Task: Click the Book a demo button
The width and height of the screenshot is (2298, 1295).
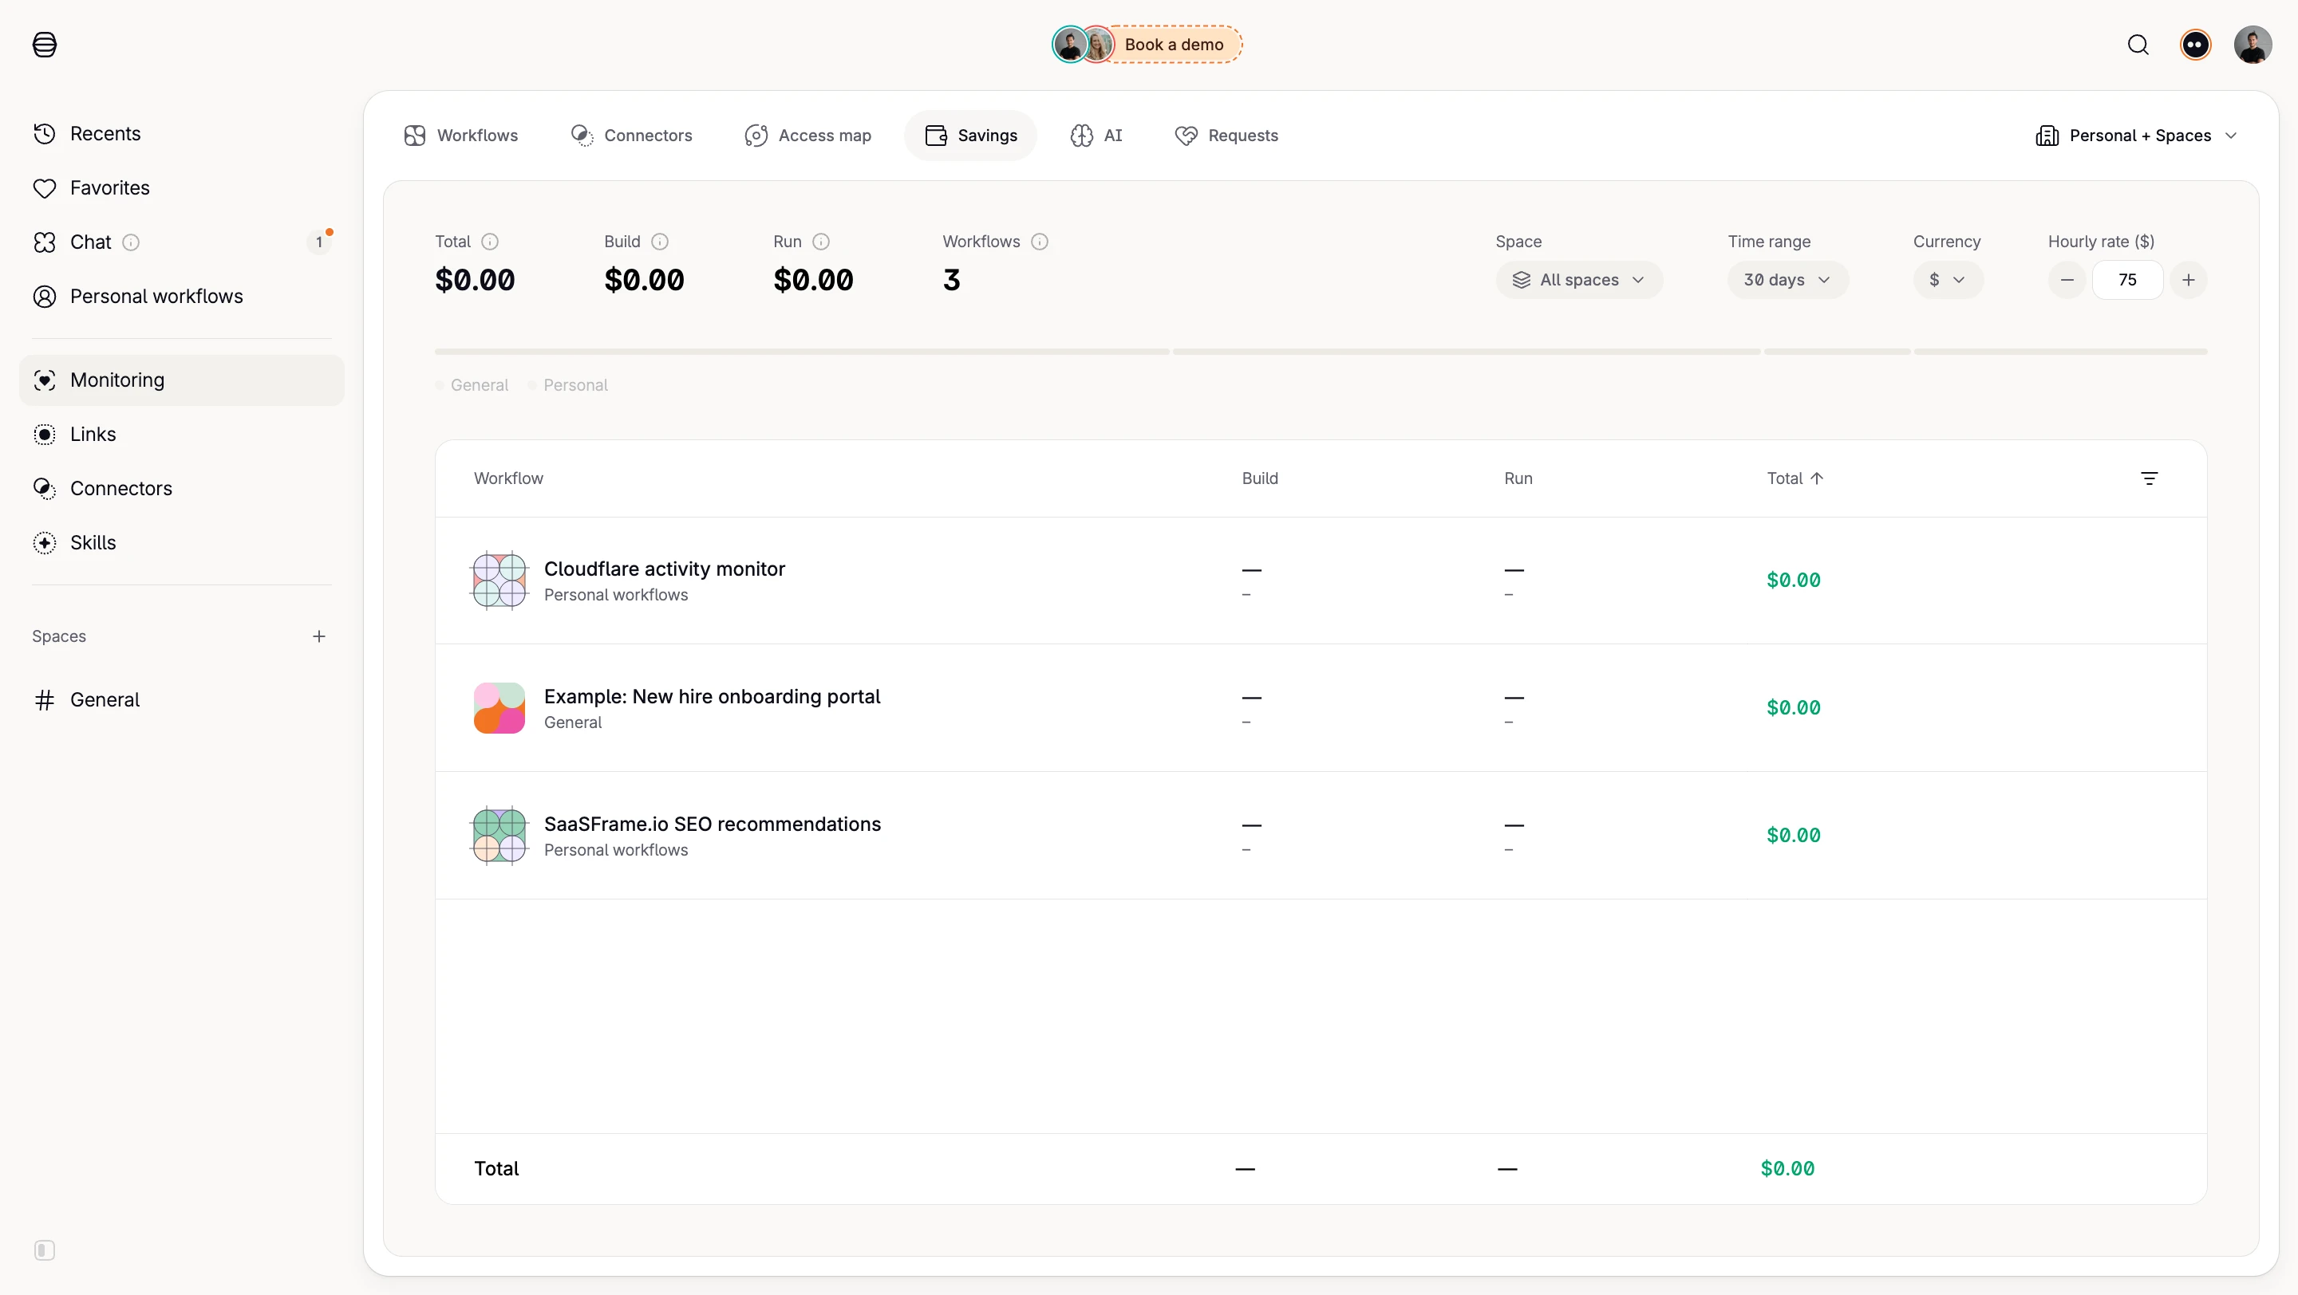Action: (1147, 45)
